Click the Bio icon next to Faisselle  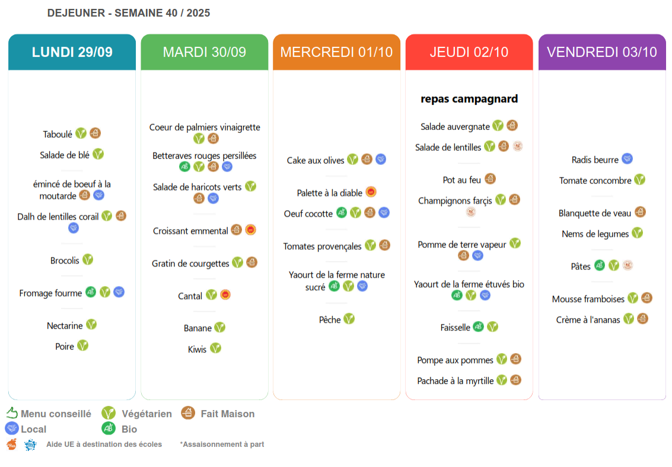click(478, 327)
